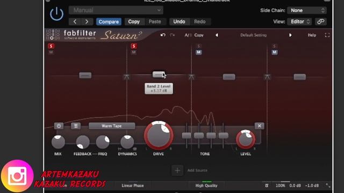This screenshot has width=344, height=193.
Task: Click the Compare button
Action: tap(109, 21)
